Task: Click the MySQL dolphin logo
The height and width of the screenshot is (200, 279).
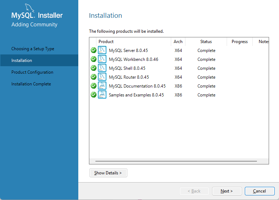Action: [x=29, y=8]
